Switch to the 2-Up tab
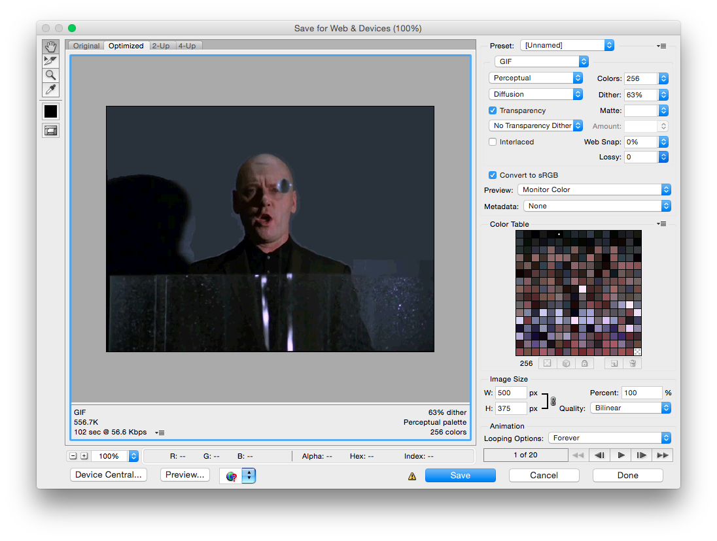 (161, 46)
